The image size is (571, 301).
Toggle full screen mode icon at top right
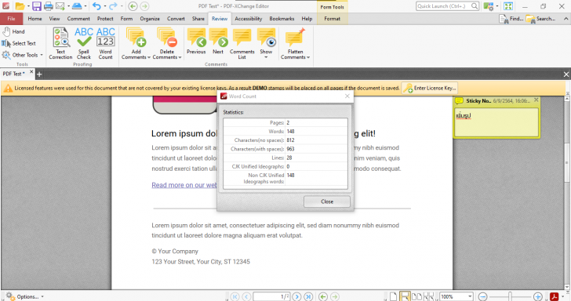click(x=508, y=6)
